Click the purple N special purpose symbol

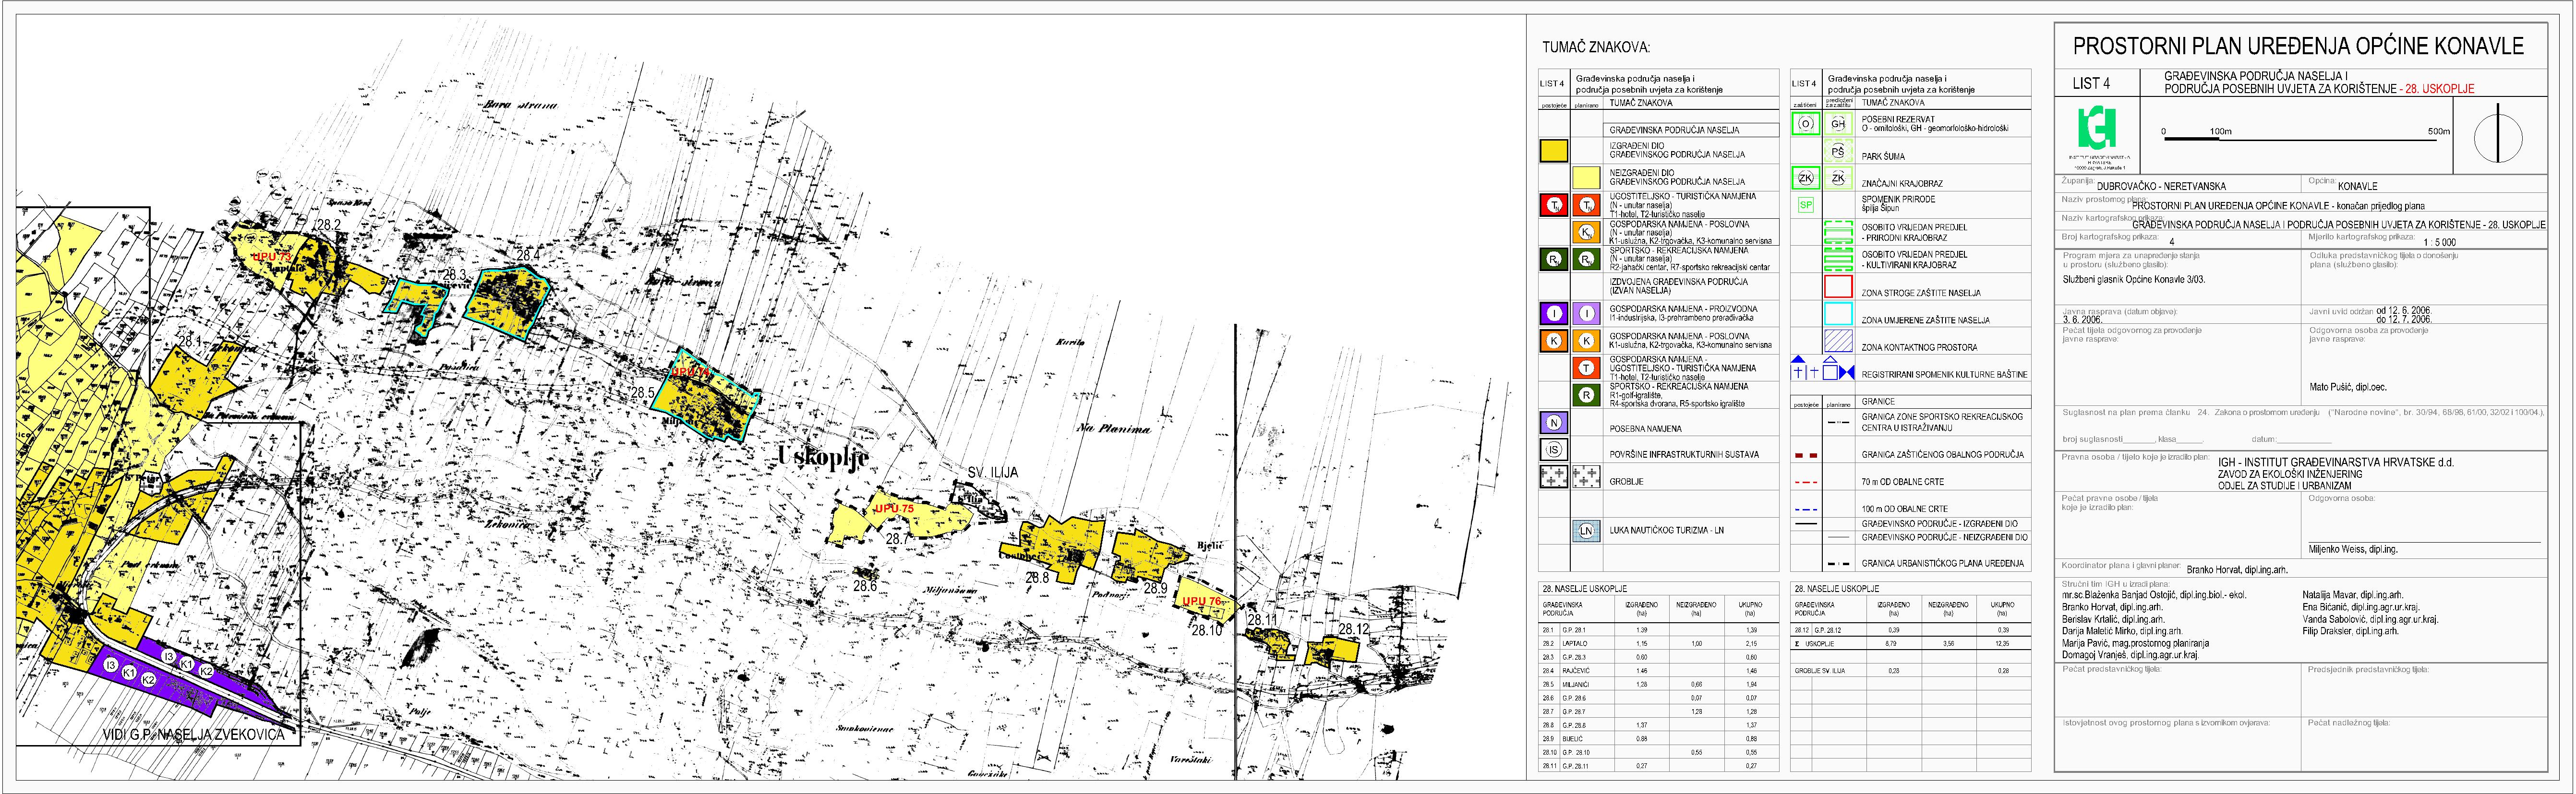pos(1554,423)
